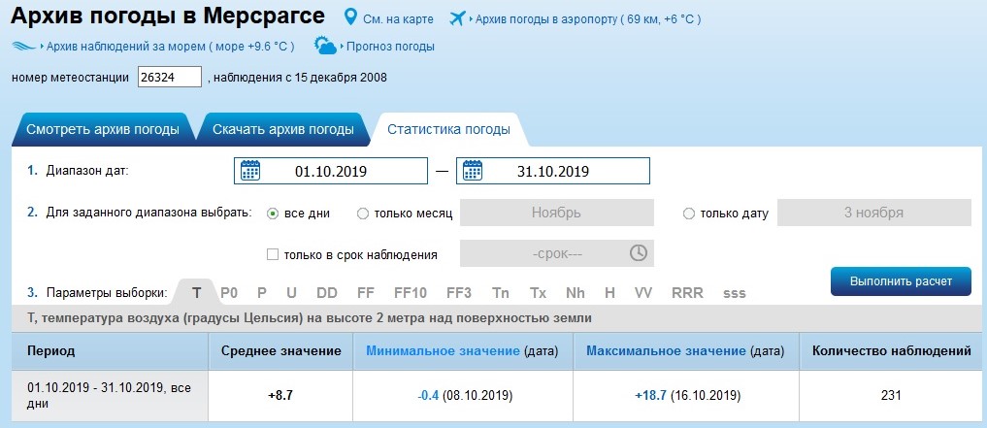Click the weather station number field 26324
The height and width of the screenshot is (428, 987).
pyautogui.click(x=169, y=78)
